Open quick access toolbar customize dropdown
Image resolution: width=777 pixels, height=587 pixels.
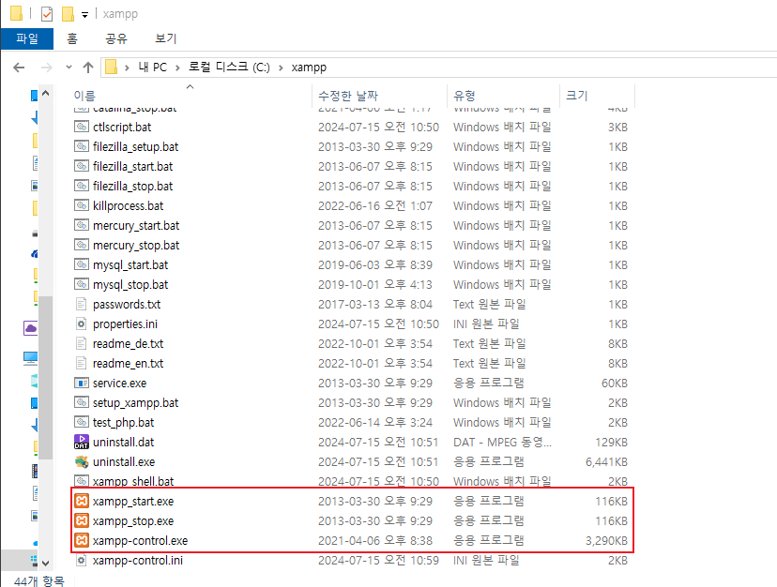84,15
